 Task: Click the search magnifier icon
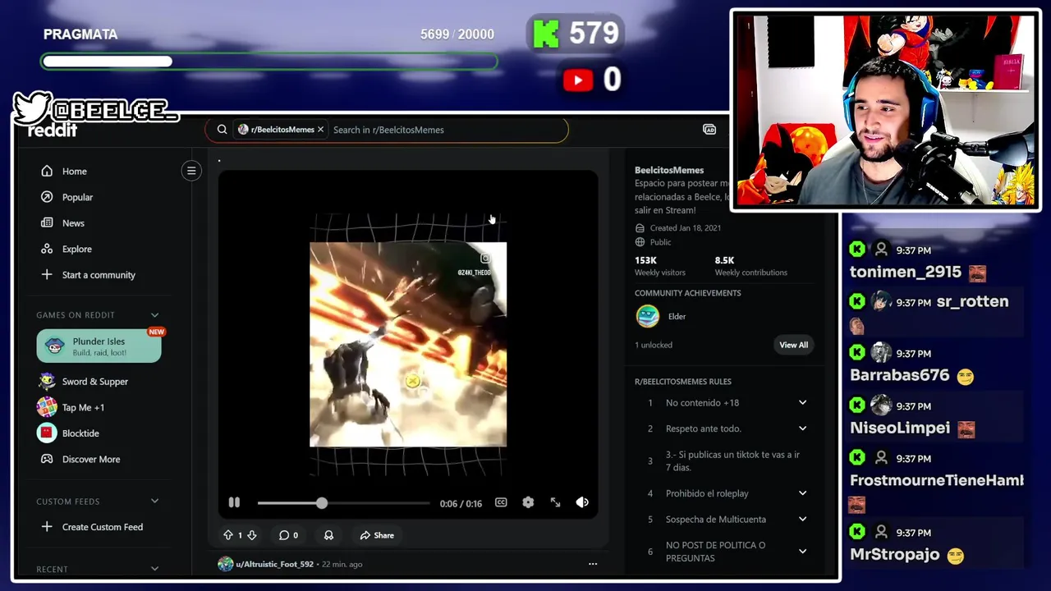pyautogui.click(x=222, y=130)
